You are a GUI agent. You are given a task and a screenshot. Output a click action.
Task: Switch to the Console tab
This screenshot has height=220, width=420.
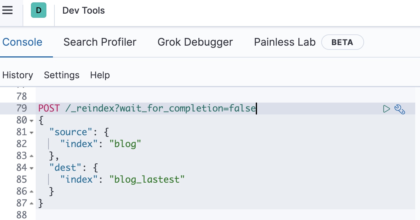pyautogui.click(x=22, y=42)
